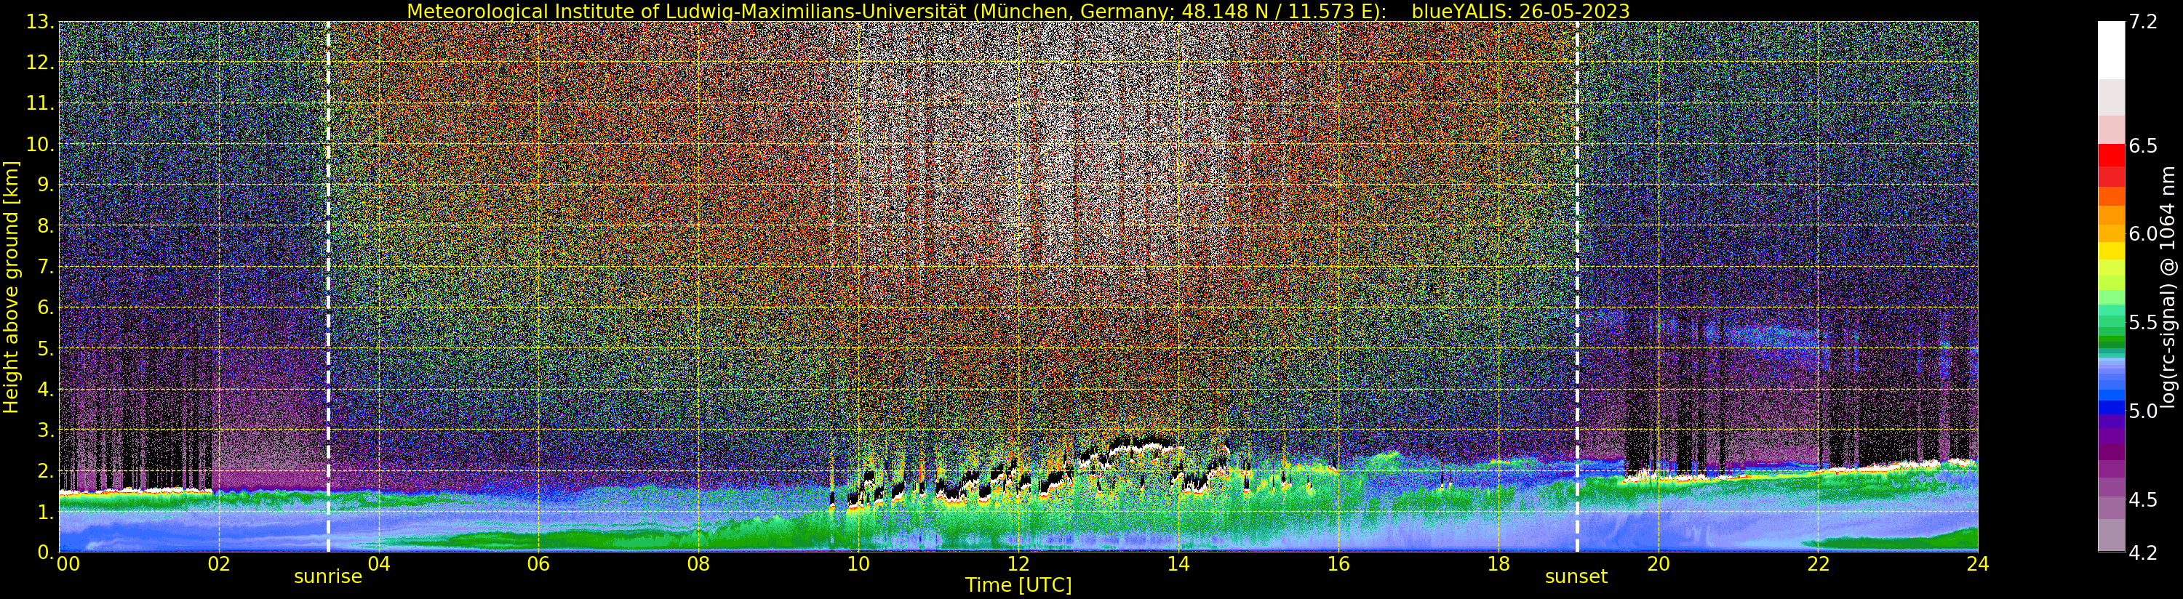
Task: Click the white dashed sunset marker line
Action: (1577, 286)
